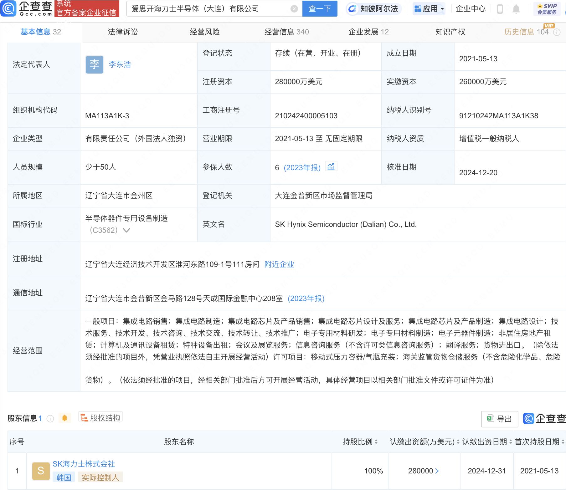Select 辽宁省大连市金州区 region text

(119, 196)
